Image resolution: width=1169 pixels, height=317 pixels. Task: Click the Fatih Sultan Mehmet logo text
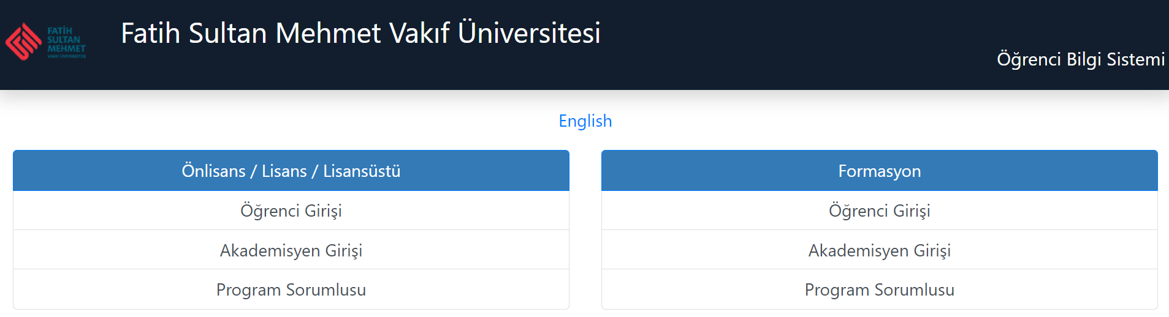[66, 42]
